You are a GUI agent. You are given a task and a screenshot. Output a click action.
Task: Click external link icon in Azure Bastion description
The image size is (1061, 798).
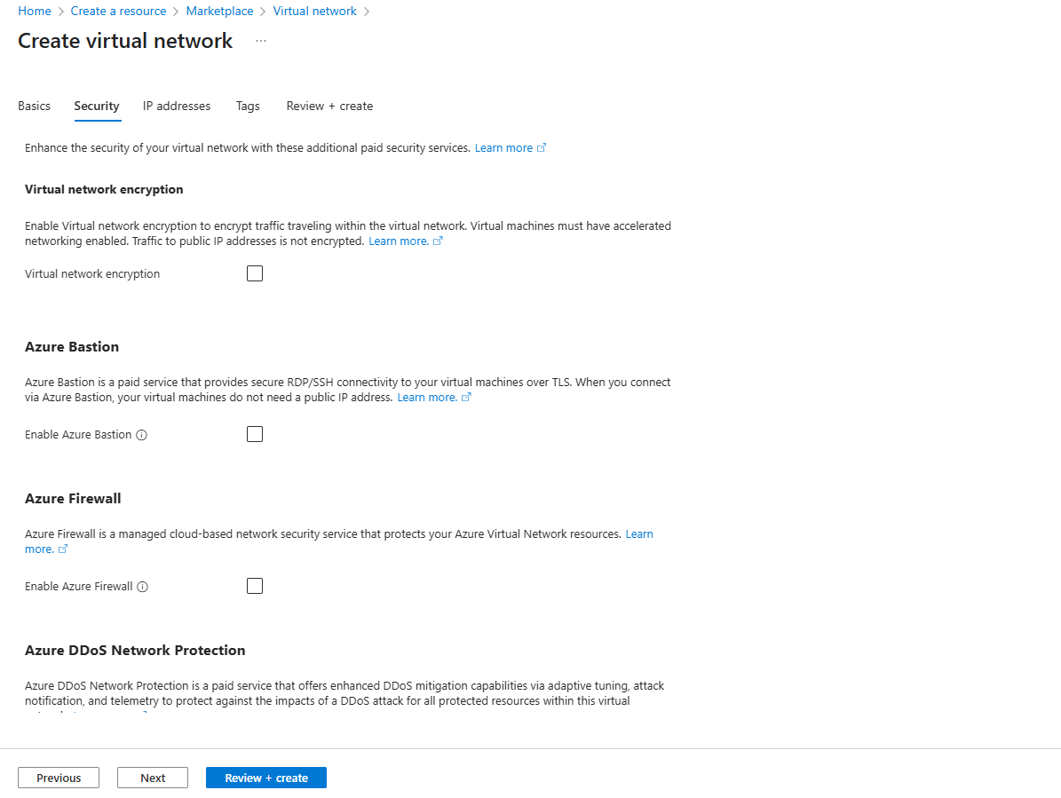click(x=466, y=397)
